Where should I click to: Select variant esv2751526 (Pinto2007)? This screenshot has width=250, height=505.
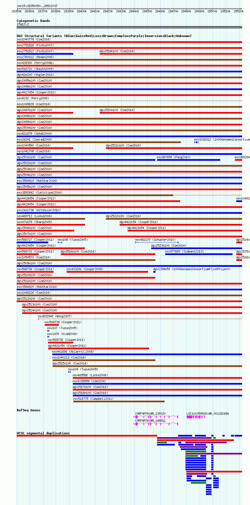[x=35, y=45]
